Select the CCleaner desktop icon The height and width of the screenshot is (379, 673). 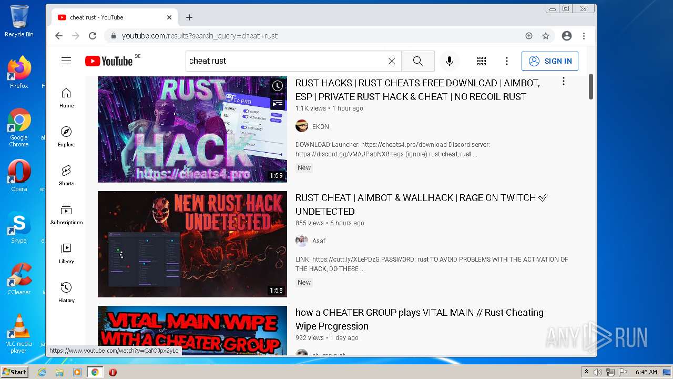click(19, 279)
